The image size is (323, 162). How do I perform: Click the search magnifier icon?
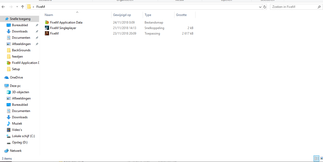pyautogui.click(x=319, y=7)
